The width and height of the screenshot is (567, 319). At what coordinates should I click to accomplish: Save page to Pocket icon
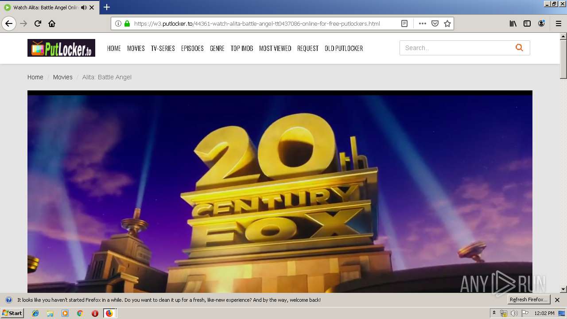click(x=435, y=23)
